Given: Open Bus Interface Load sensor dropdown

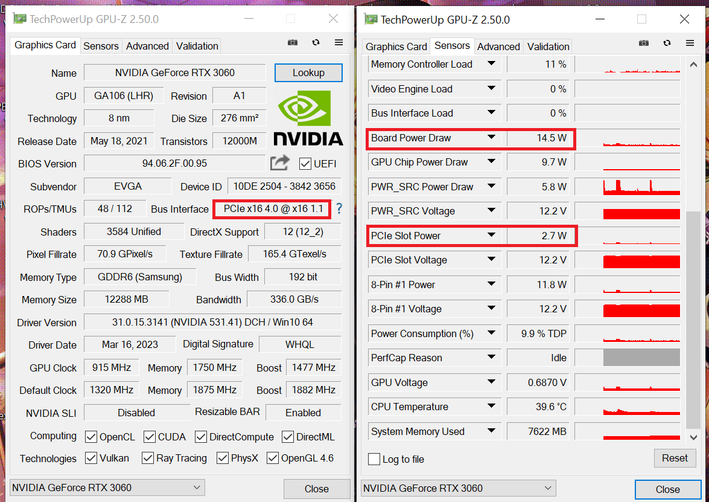Looking at the screenshot, I should pyautogui.click(x=491, y=113).
